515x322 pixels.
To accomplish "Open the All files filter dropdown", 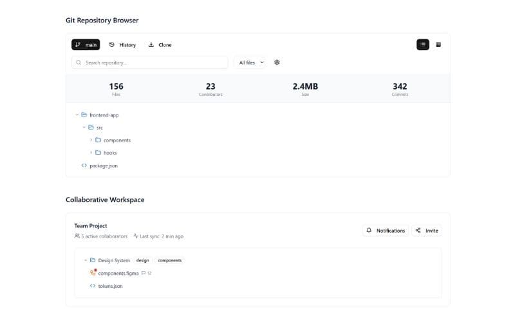I will [251, 62].
